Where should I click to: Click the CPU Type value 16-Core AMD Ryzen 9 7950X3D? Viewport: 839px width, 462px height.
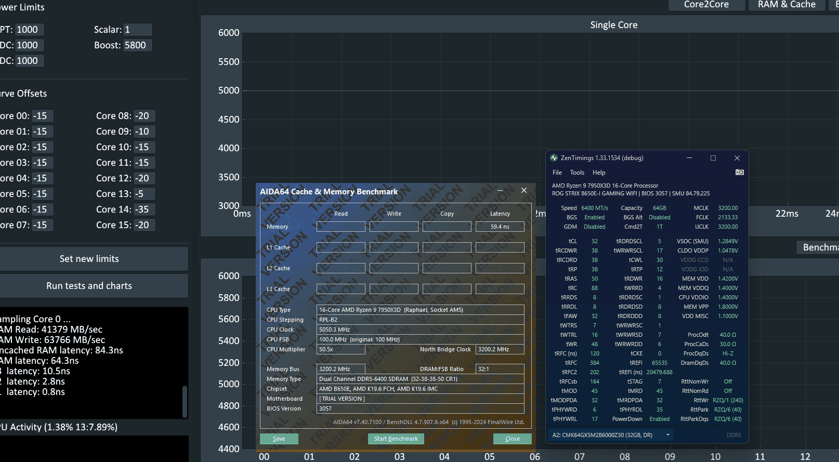click(421, 310)
